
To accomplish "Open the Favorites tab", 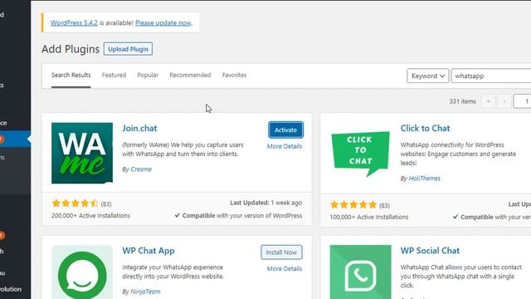I will 234,75.
